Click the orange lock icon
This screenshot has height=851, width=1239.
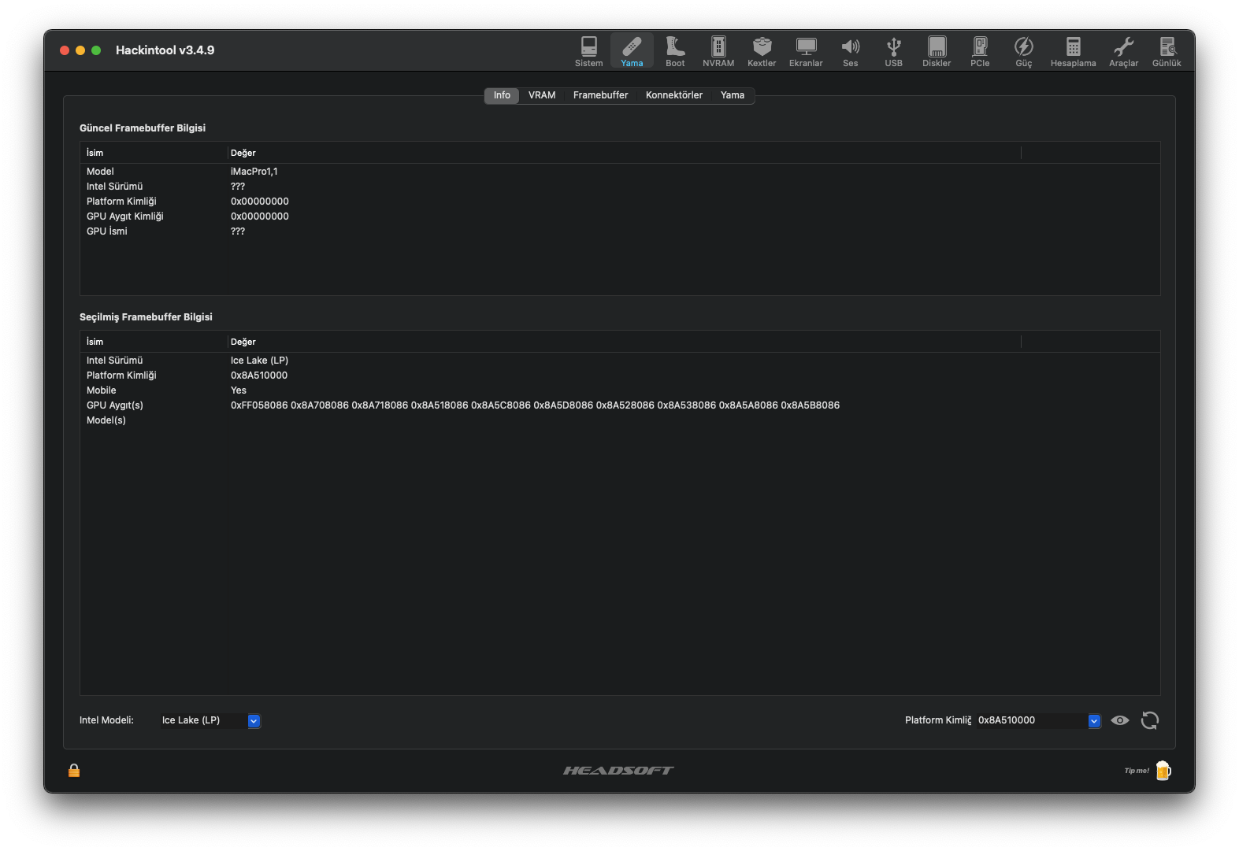click(x=74, y=770)
